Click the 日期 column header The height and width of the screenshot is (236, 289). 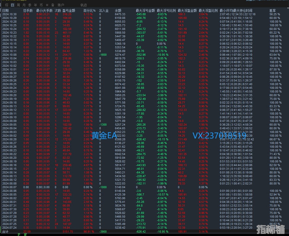6,11
